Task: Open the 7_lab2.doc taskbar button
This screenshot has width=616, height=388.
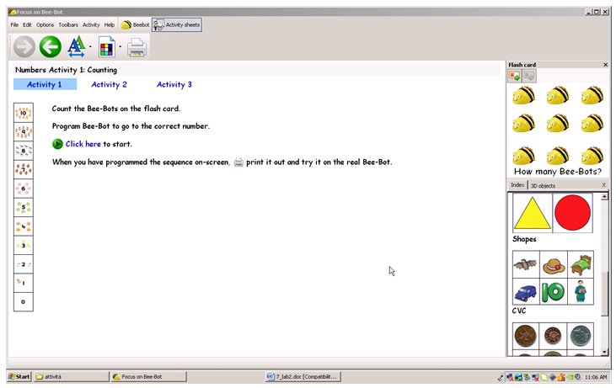Action: (303, 376)
